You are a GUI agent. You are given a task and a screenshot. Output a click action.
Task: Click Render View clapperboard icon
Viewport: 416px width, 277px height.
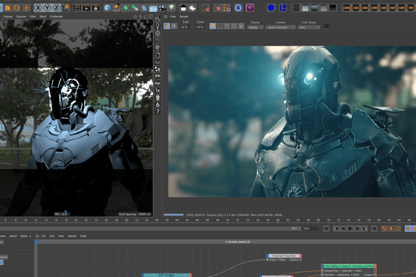(x=77, y=8)
